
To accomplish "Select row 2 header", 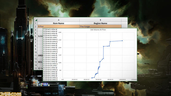I will [x=36, y=26].
